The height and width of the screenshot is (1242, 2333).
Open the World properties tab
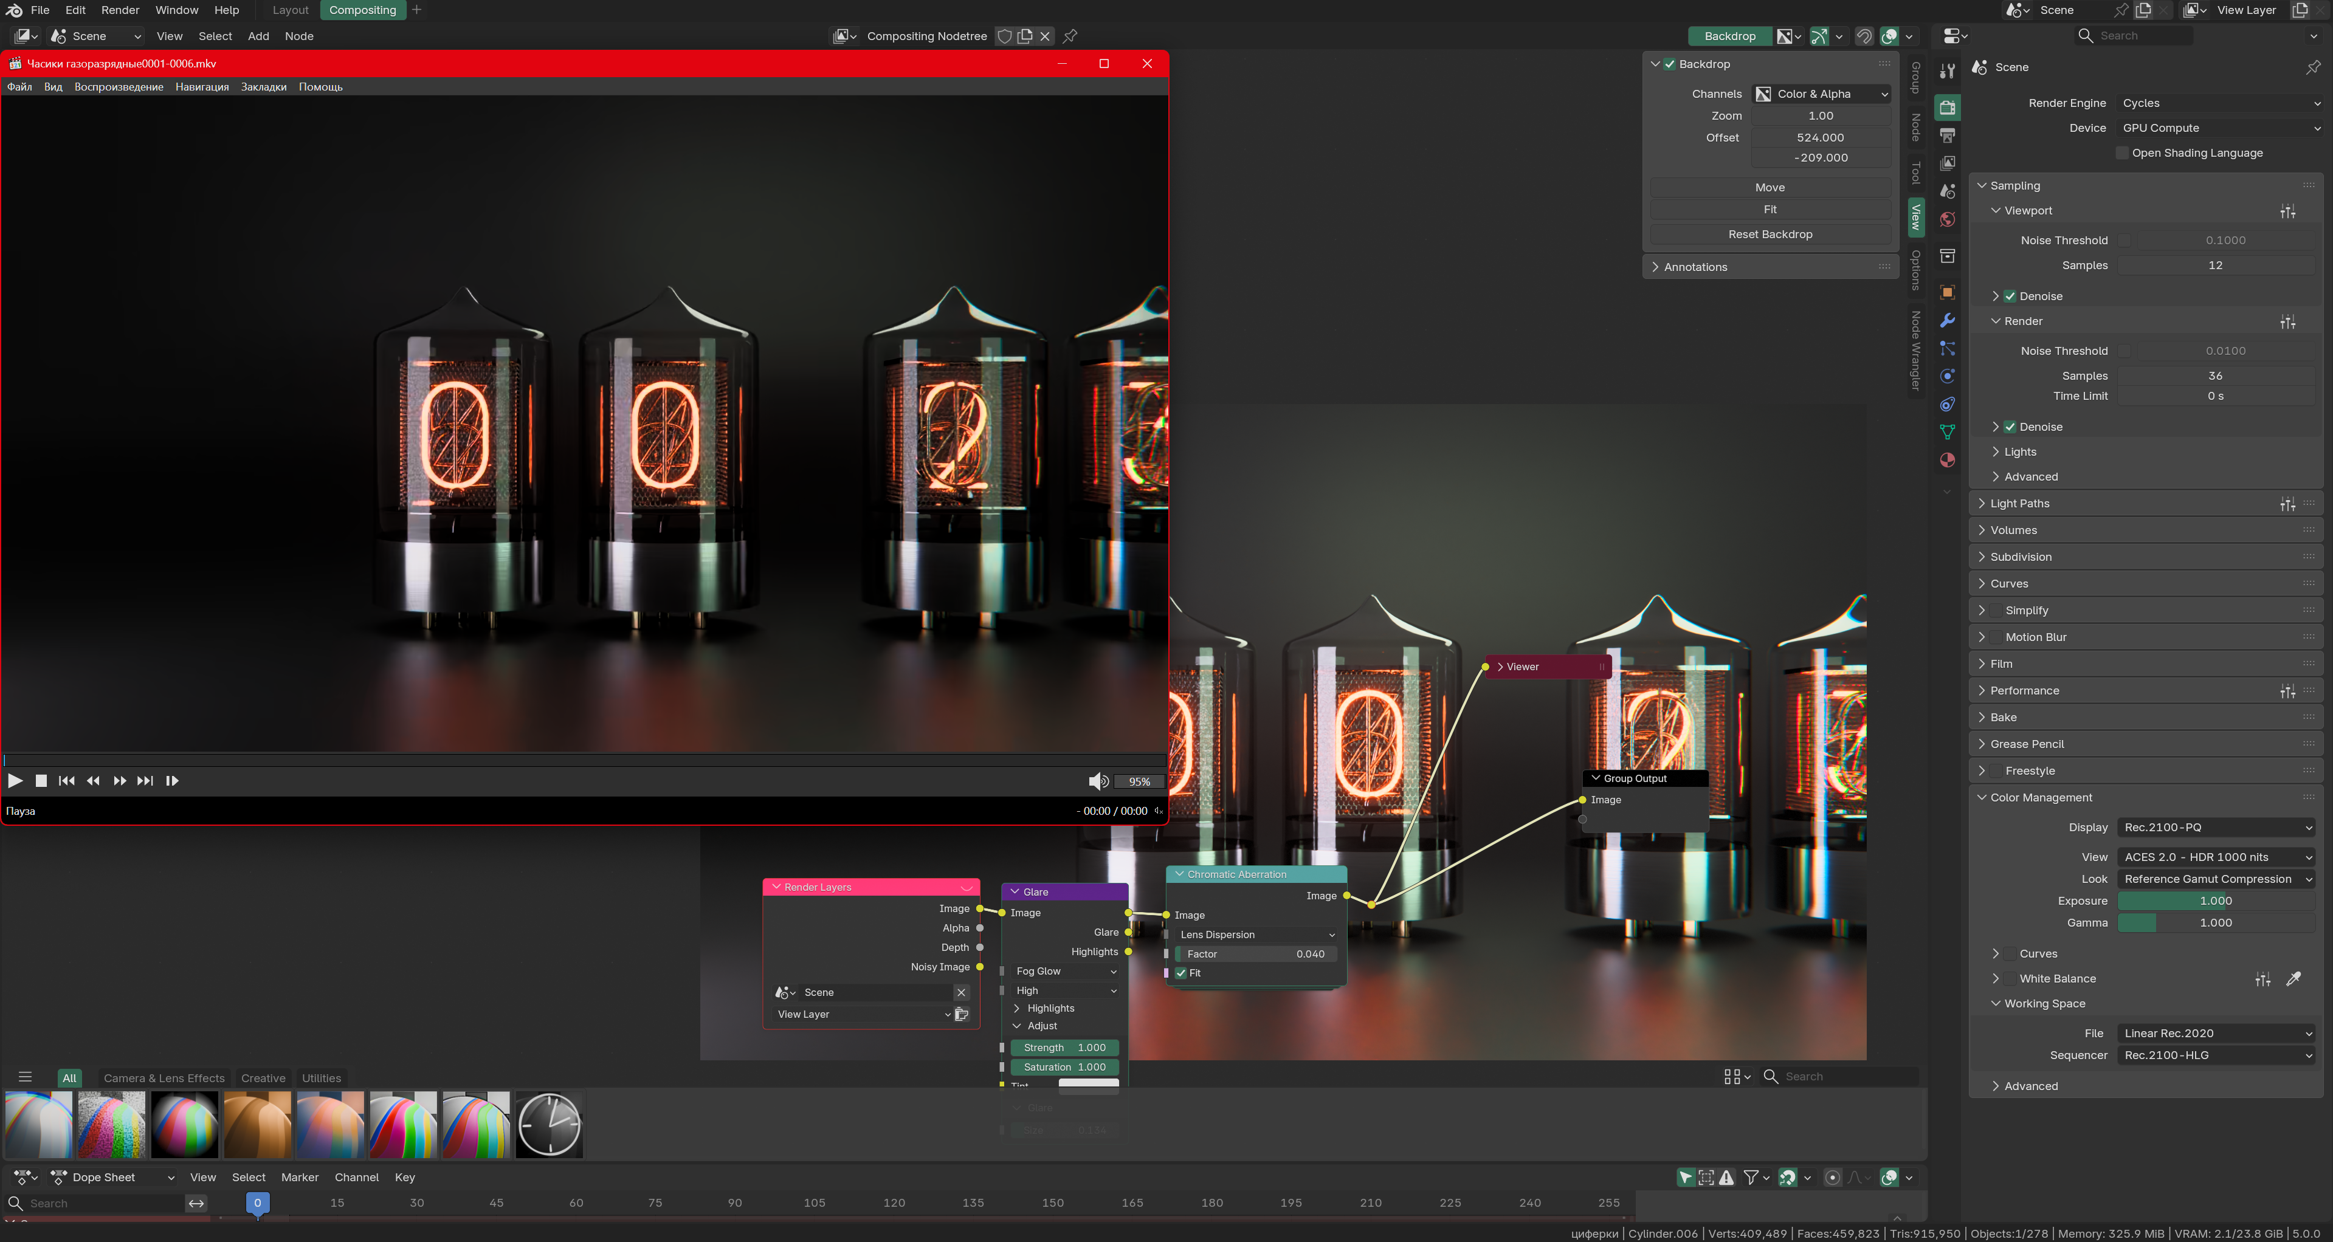coord(1947,219)
